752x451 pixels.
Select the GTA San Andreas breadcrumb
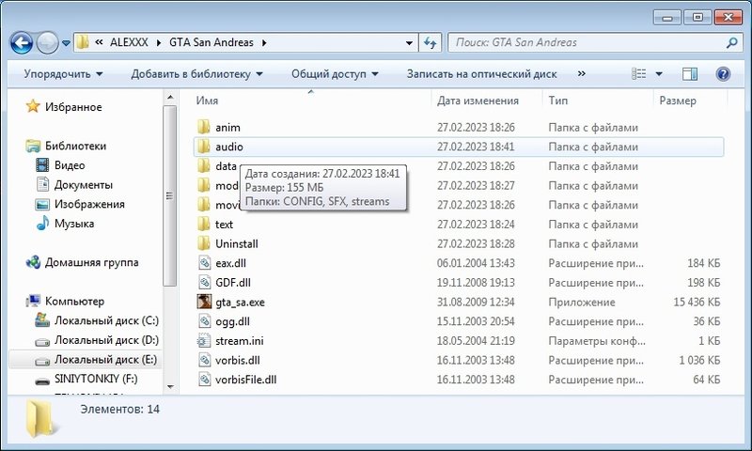click(211, 42)
